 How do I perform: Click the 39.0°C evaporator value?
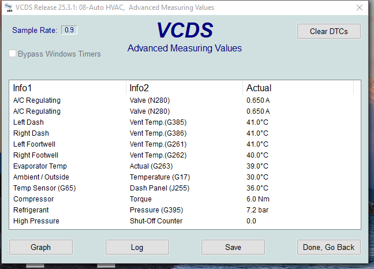pyautogui.click(x=257, y=166)
